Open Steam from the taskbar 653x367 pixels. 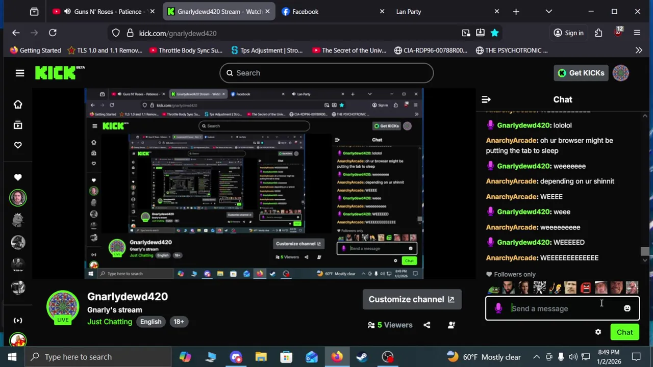pyautogui.click(x=362, y=357)
